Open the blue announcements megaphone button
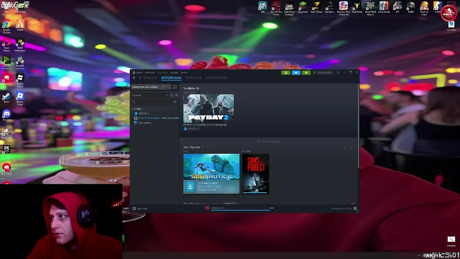Image resolution: width=460 pixels, height=259 pixels. pyautogui.click(x=296, y=73)
